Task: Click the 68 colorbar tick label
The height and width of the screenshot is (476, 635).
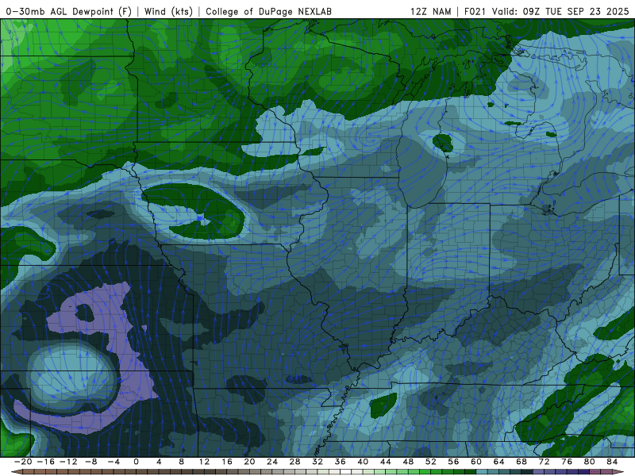Action: pos(521,462)
